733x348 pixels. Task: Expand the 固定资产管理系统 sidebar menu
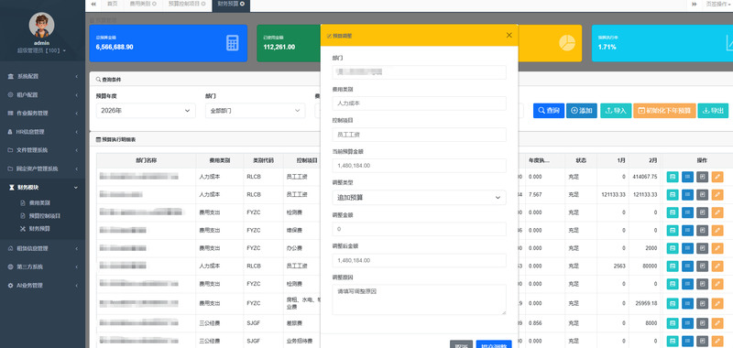coord(42,169)
